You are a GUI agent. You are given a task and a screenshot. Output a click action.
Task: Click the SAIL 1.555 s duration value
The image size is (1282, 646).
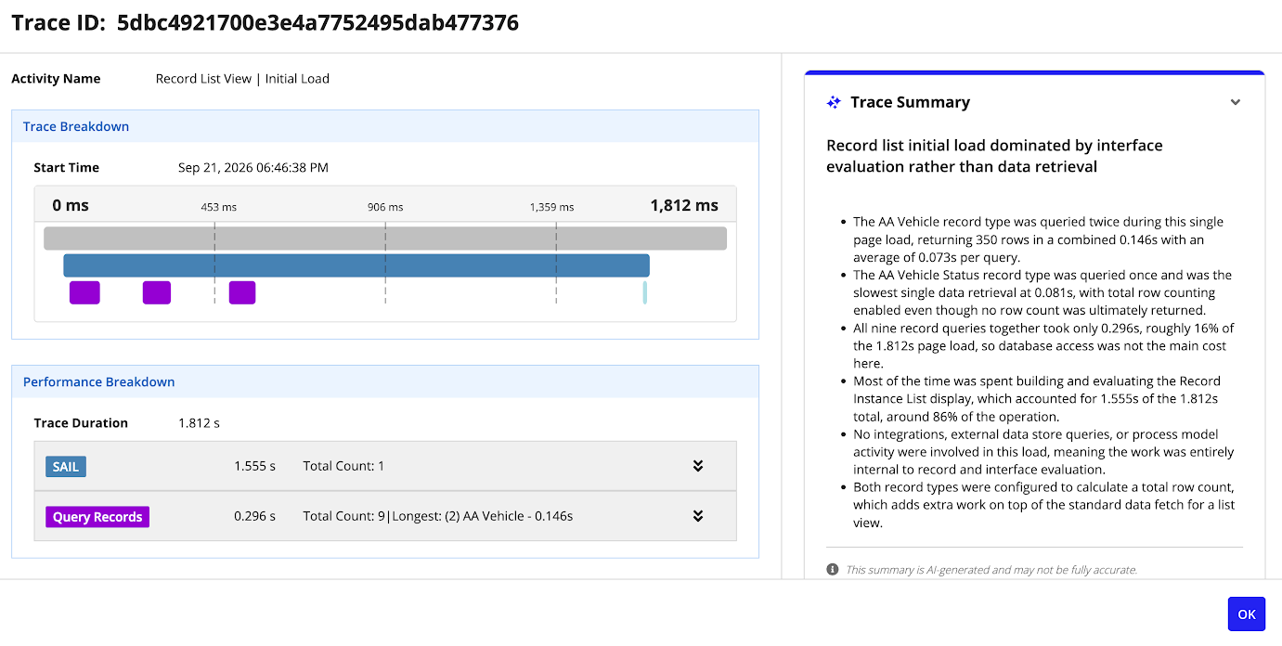coord(254,466)
